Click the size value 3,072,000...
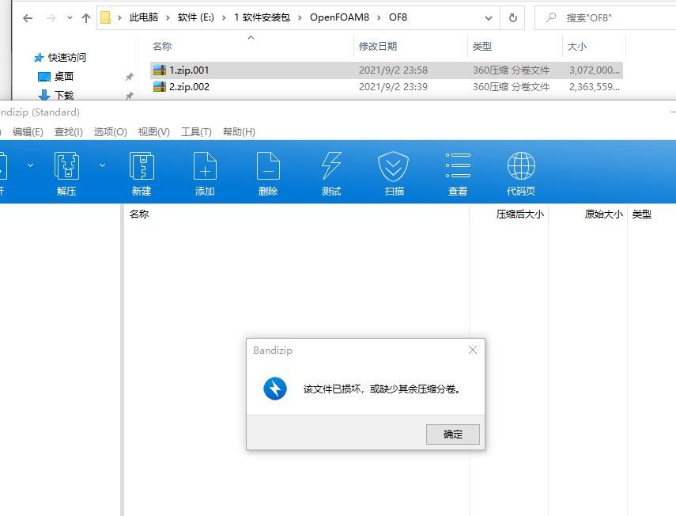 point(594,70)
